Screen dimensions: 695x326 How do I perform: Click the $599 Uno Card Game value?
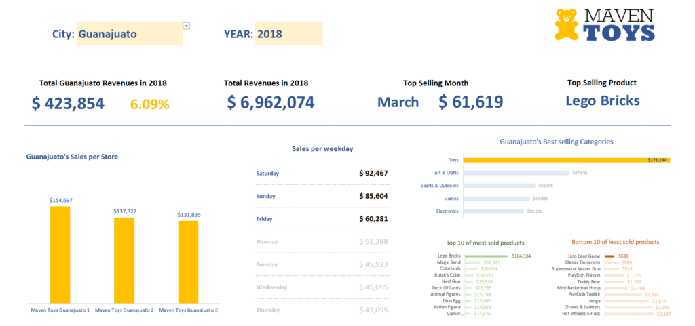(623, 256)
